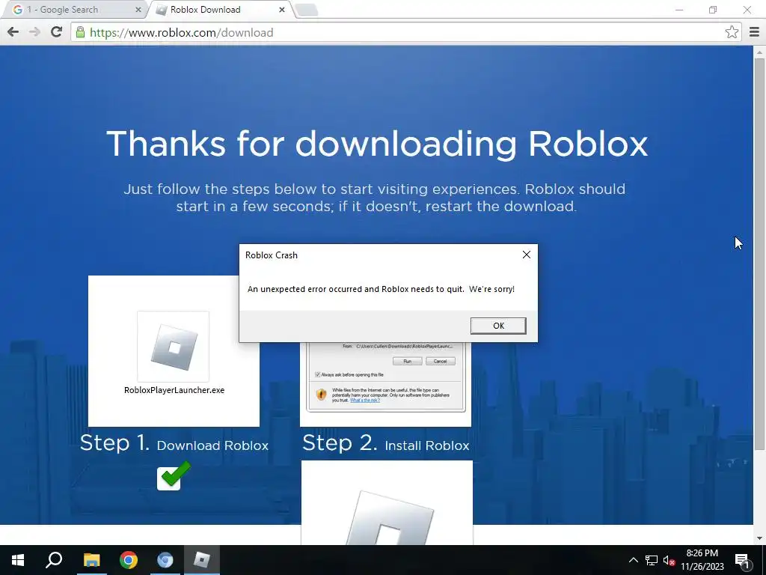Show hidden system tray icons
This screenshot has height=575, width=766.
tap(633, 560)
